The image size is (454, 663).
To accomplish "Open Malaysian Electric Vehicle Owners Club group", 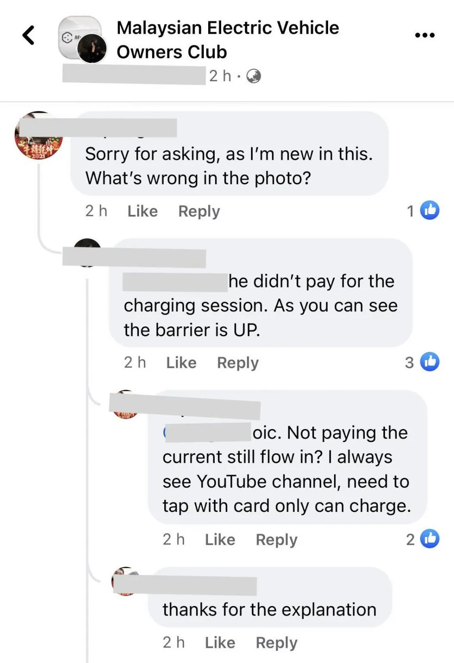I will 228,40.
